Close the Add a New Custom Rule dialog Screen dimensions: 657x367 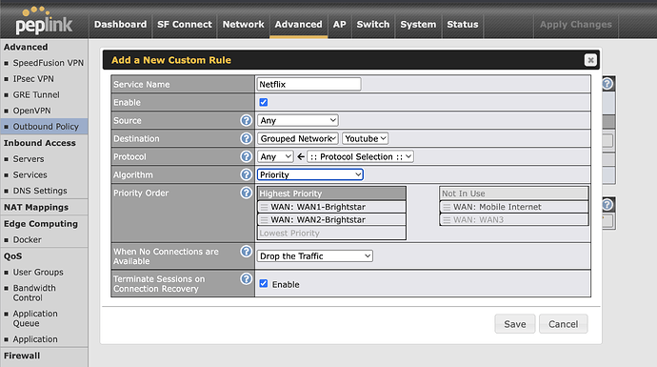point(590,60)
